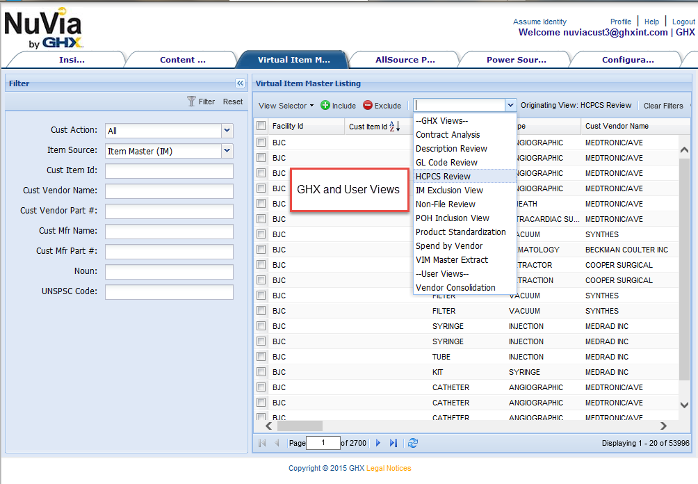Open the View Selector dropdown menu
Screen dimensions: 698x484
[x=286, y=106]
